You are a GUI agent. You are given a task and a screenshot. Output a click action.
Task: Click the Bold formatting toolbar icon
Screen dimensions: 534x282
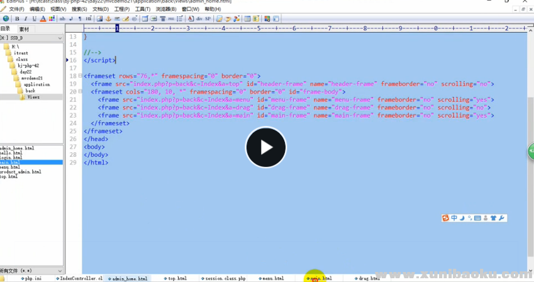pyautogui.click(x=17, y=19)
